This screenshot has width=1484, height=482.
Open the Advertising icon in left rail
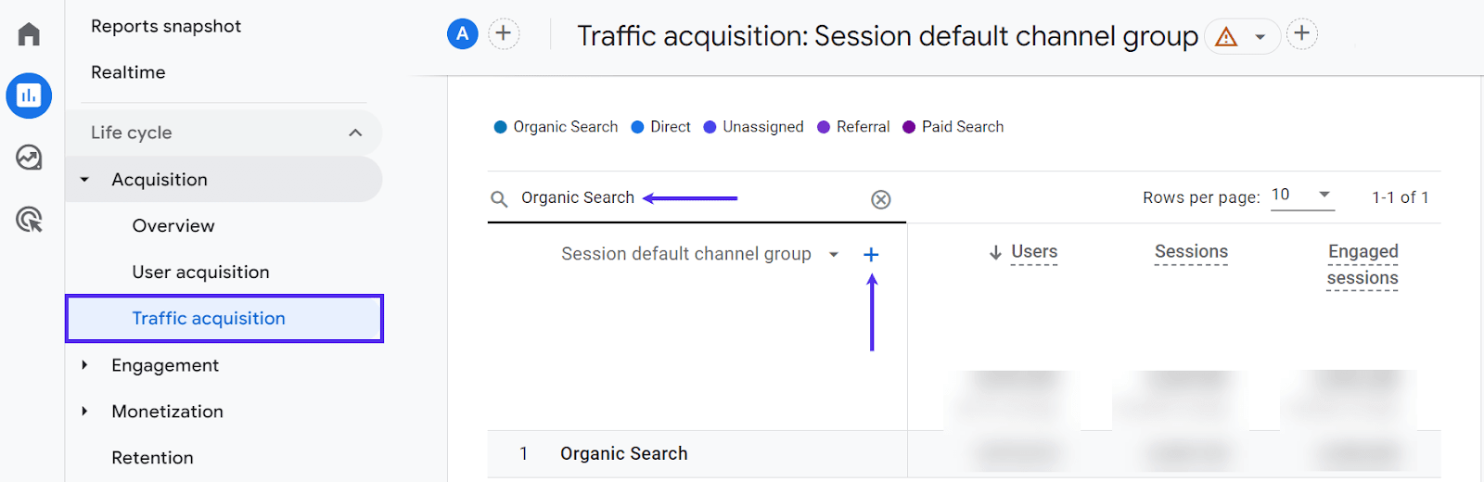point(29,220)
